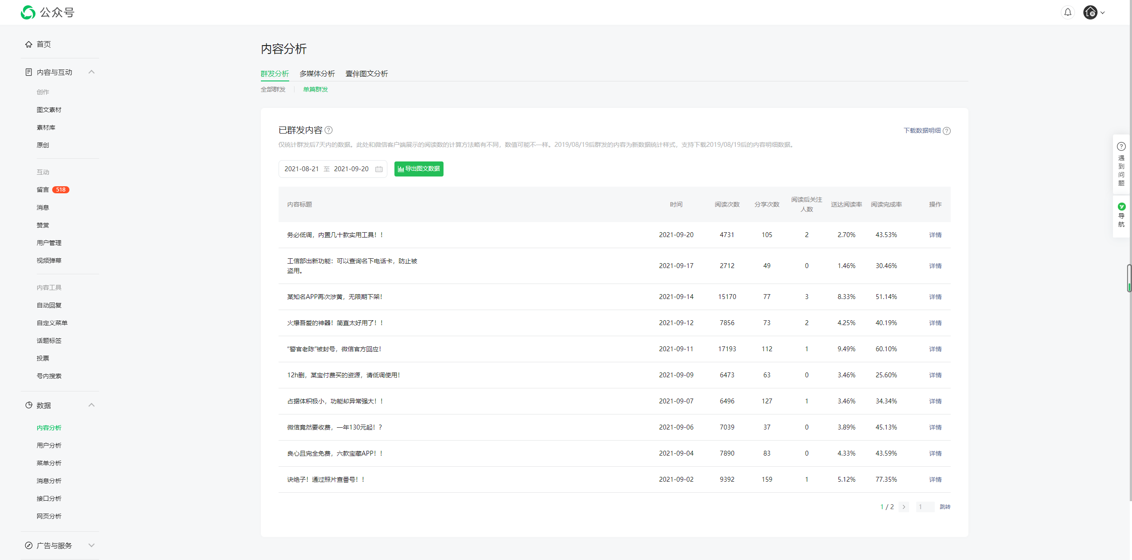Click the 下载数据明细 link
The width and height of the screenshot is (1132, 560).
[x=922, y=130]
